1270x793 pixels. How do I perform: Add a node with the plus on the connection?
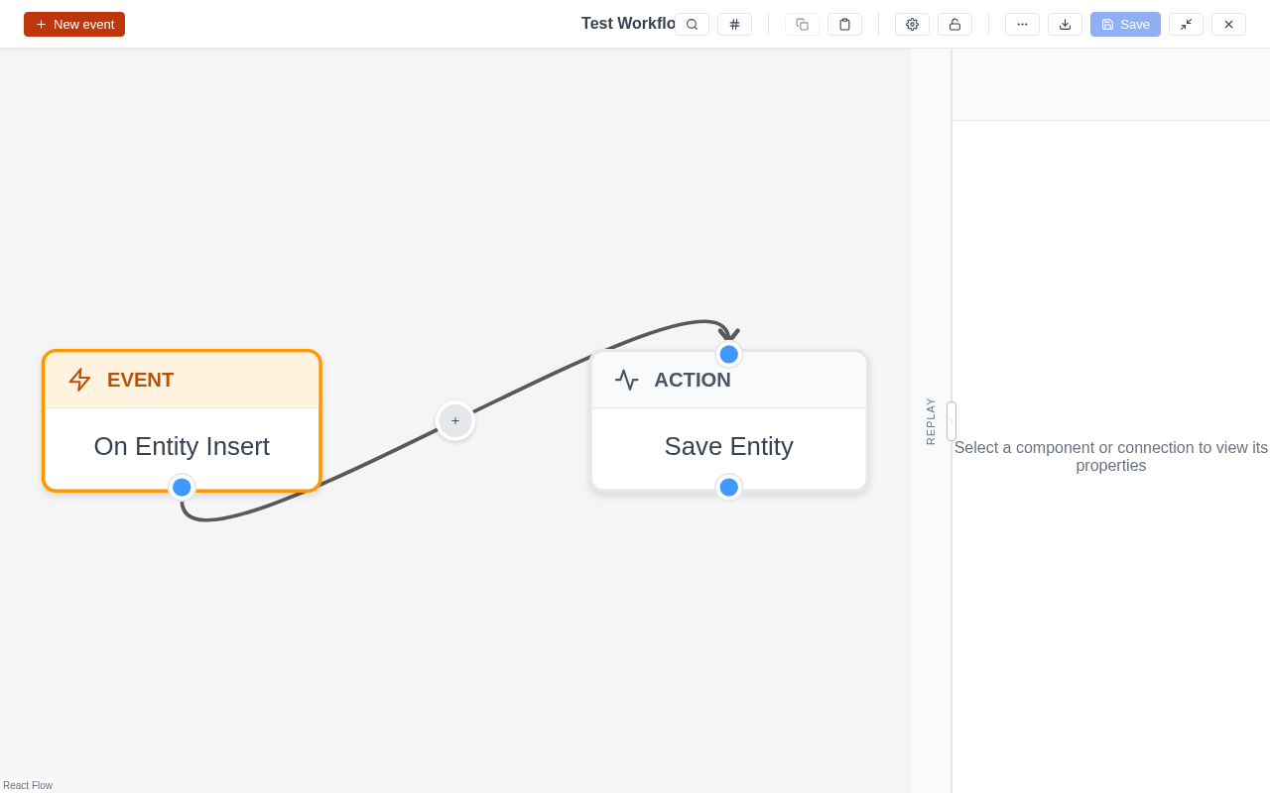(x=454, y=420)
